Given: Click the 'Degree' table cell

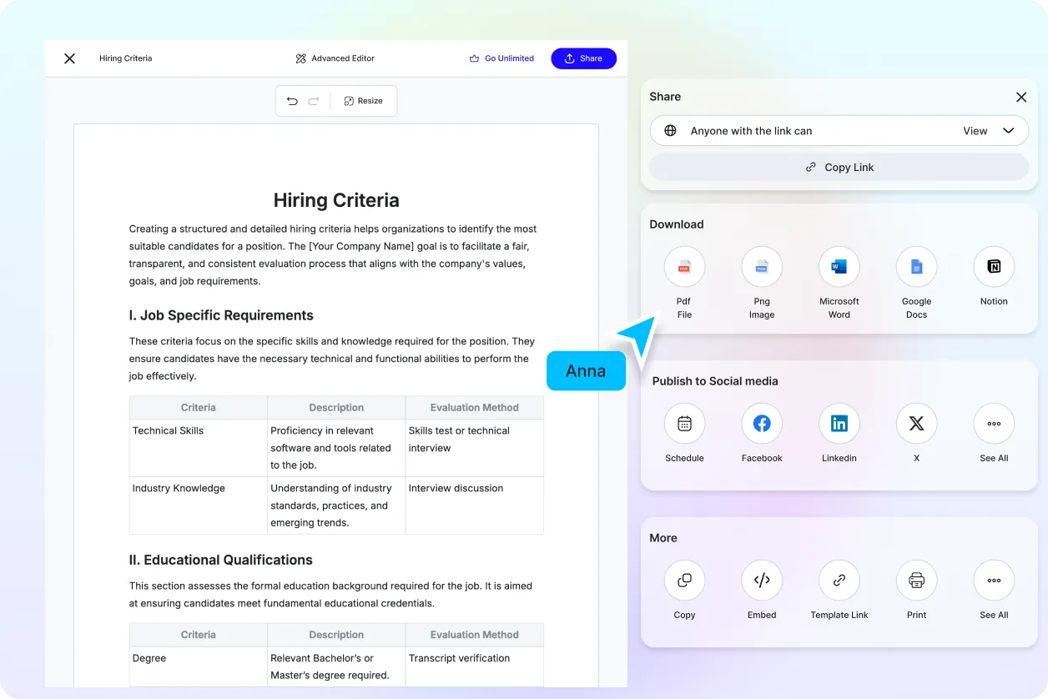Looking at the screenshot, I should point(199,666).
